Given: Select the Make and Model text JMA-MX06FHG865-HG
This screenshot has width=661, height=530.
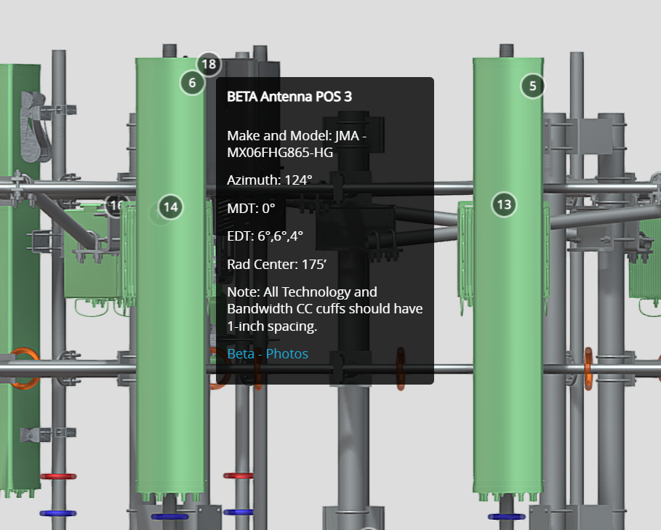Looking at the screenshot, I should (x=295, y=144).
